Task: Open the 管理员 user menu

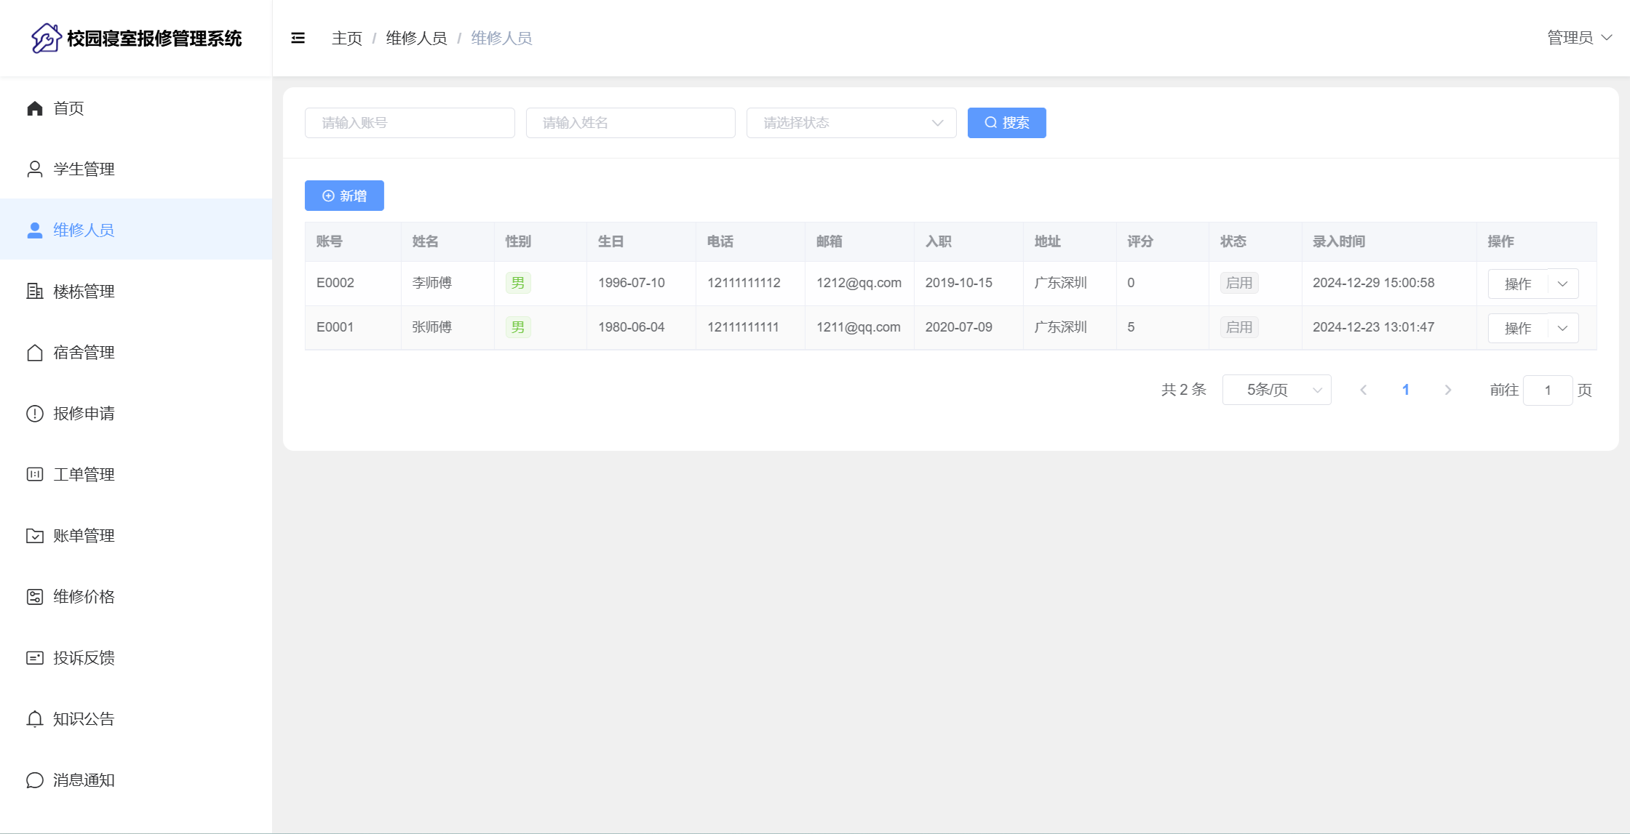Action: [1579, 38]
